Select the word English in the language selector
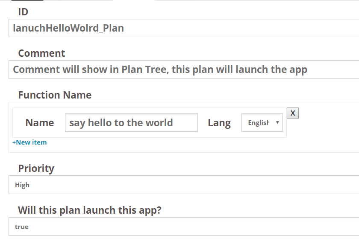This screenshot has height=241, width=359. click(x=259, y=123)
